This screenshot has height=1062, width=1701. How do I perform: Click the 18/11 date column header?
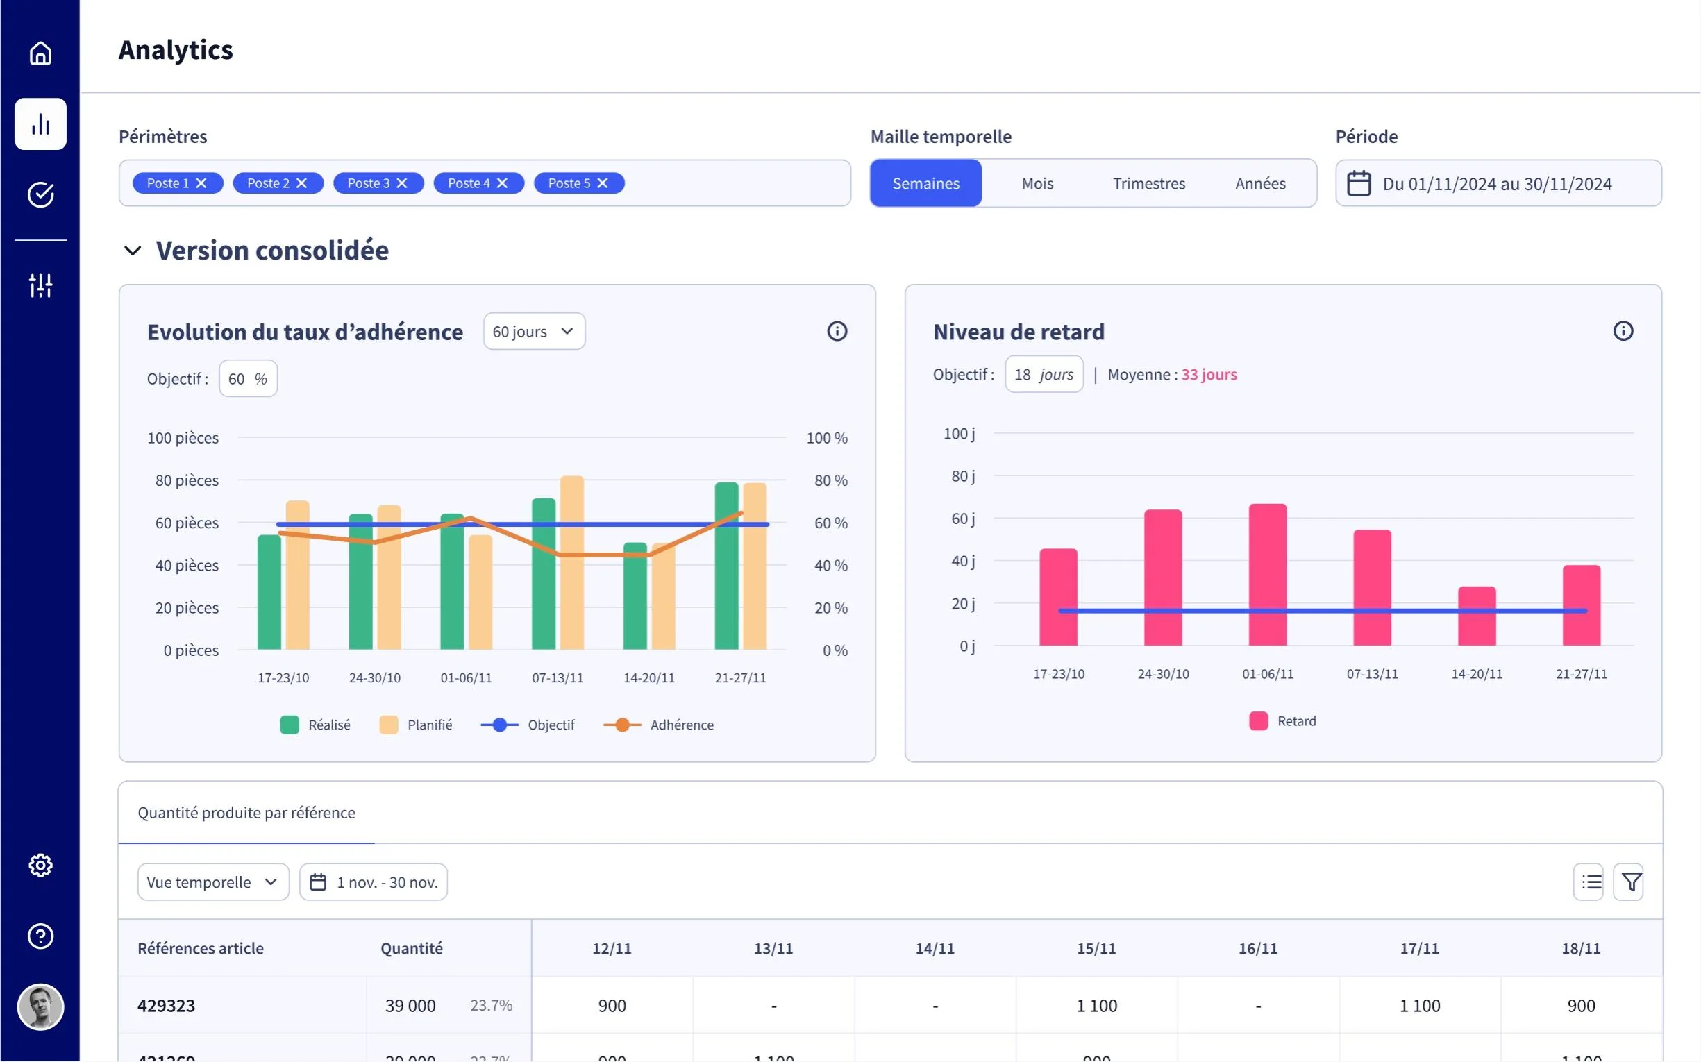point(1582,948)
